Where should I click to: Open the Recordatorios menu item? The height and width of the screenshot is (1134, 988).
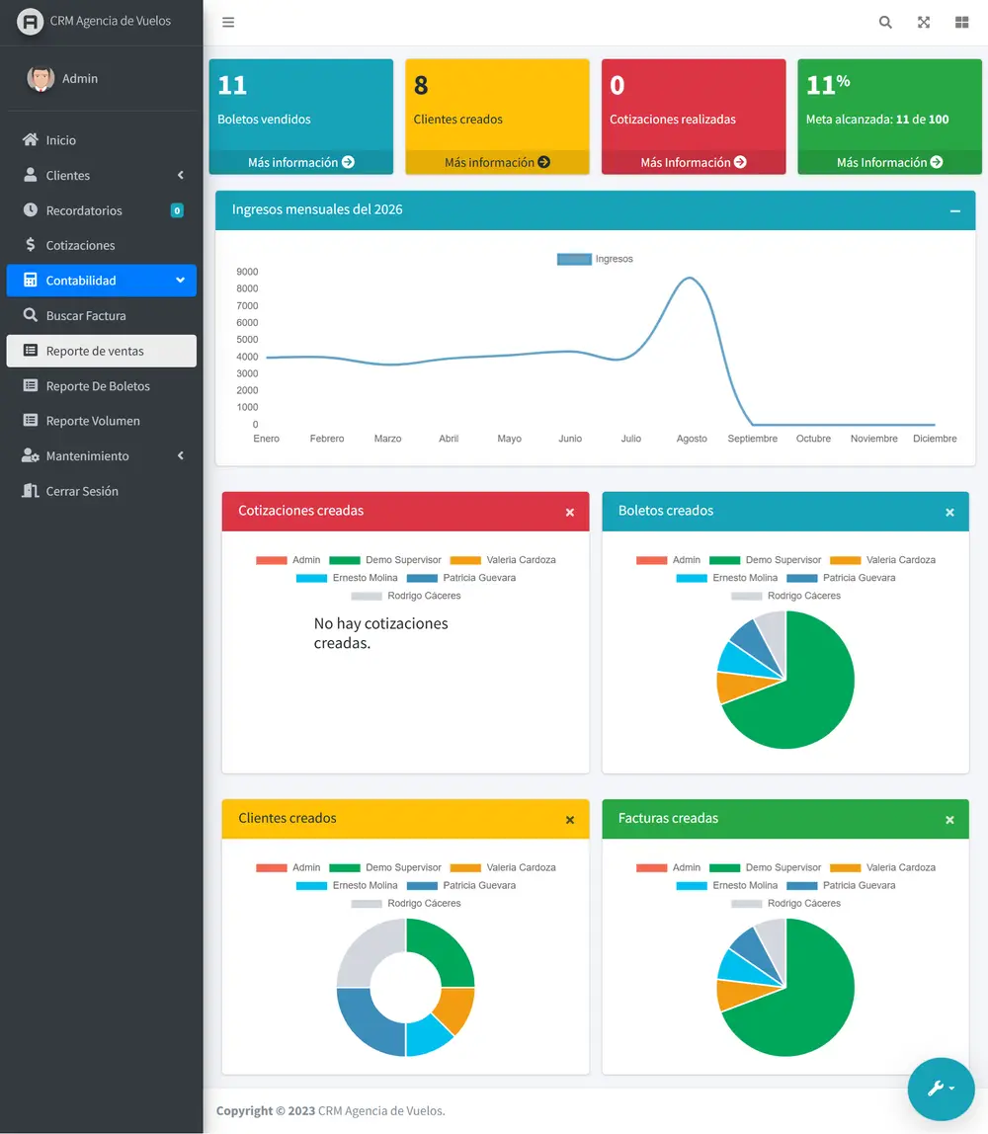coord(101,210)
